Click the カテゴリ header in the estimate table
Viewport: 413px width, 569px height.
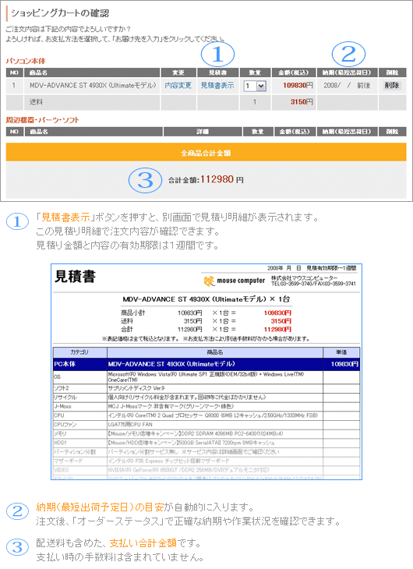[79, 352]
